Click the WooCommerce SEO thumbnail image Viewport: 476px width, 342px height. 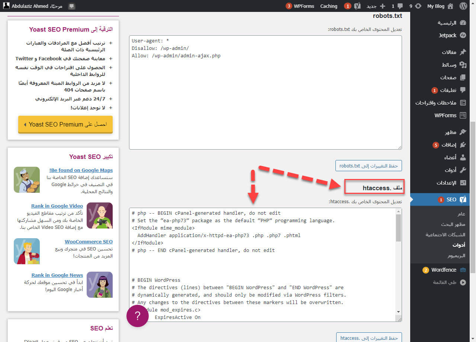click(x=27, y=251)
